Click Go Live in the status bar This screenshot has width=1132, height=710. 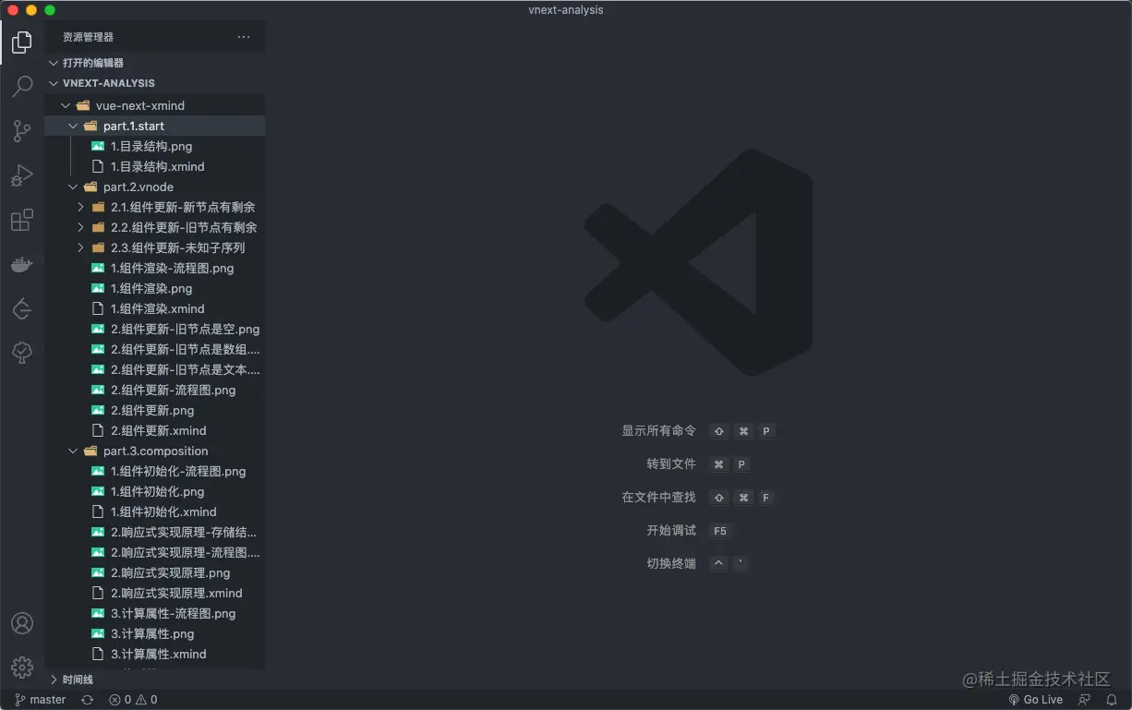(x=1035, y=699)
